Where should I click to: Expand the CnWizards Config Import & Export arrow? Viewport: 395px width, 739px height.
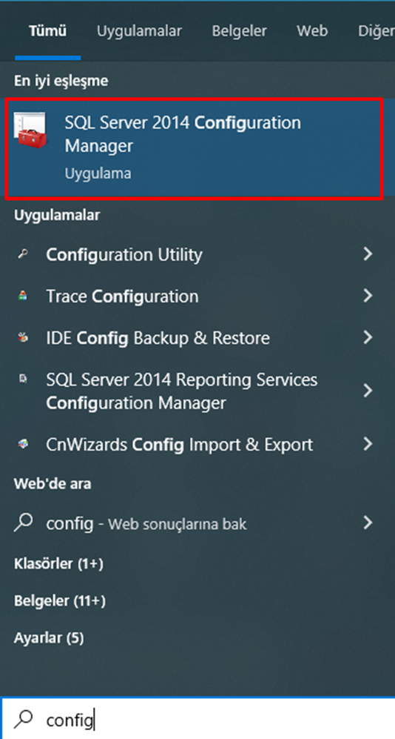(368, 444)
